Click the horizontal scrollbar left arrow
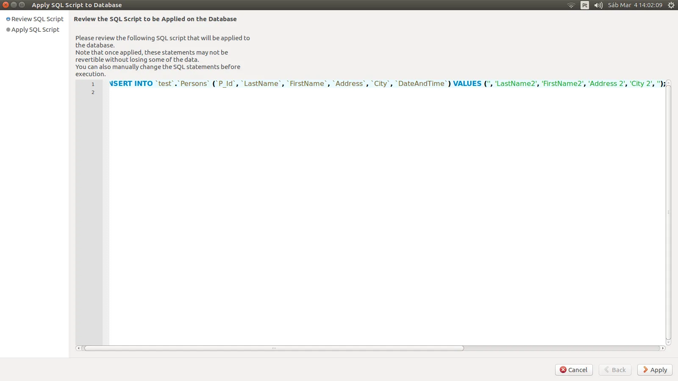678x381 pixels. click(78, 348)
